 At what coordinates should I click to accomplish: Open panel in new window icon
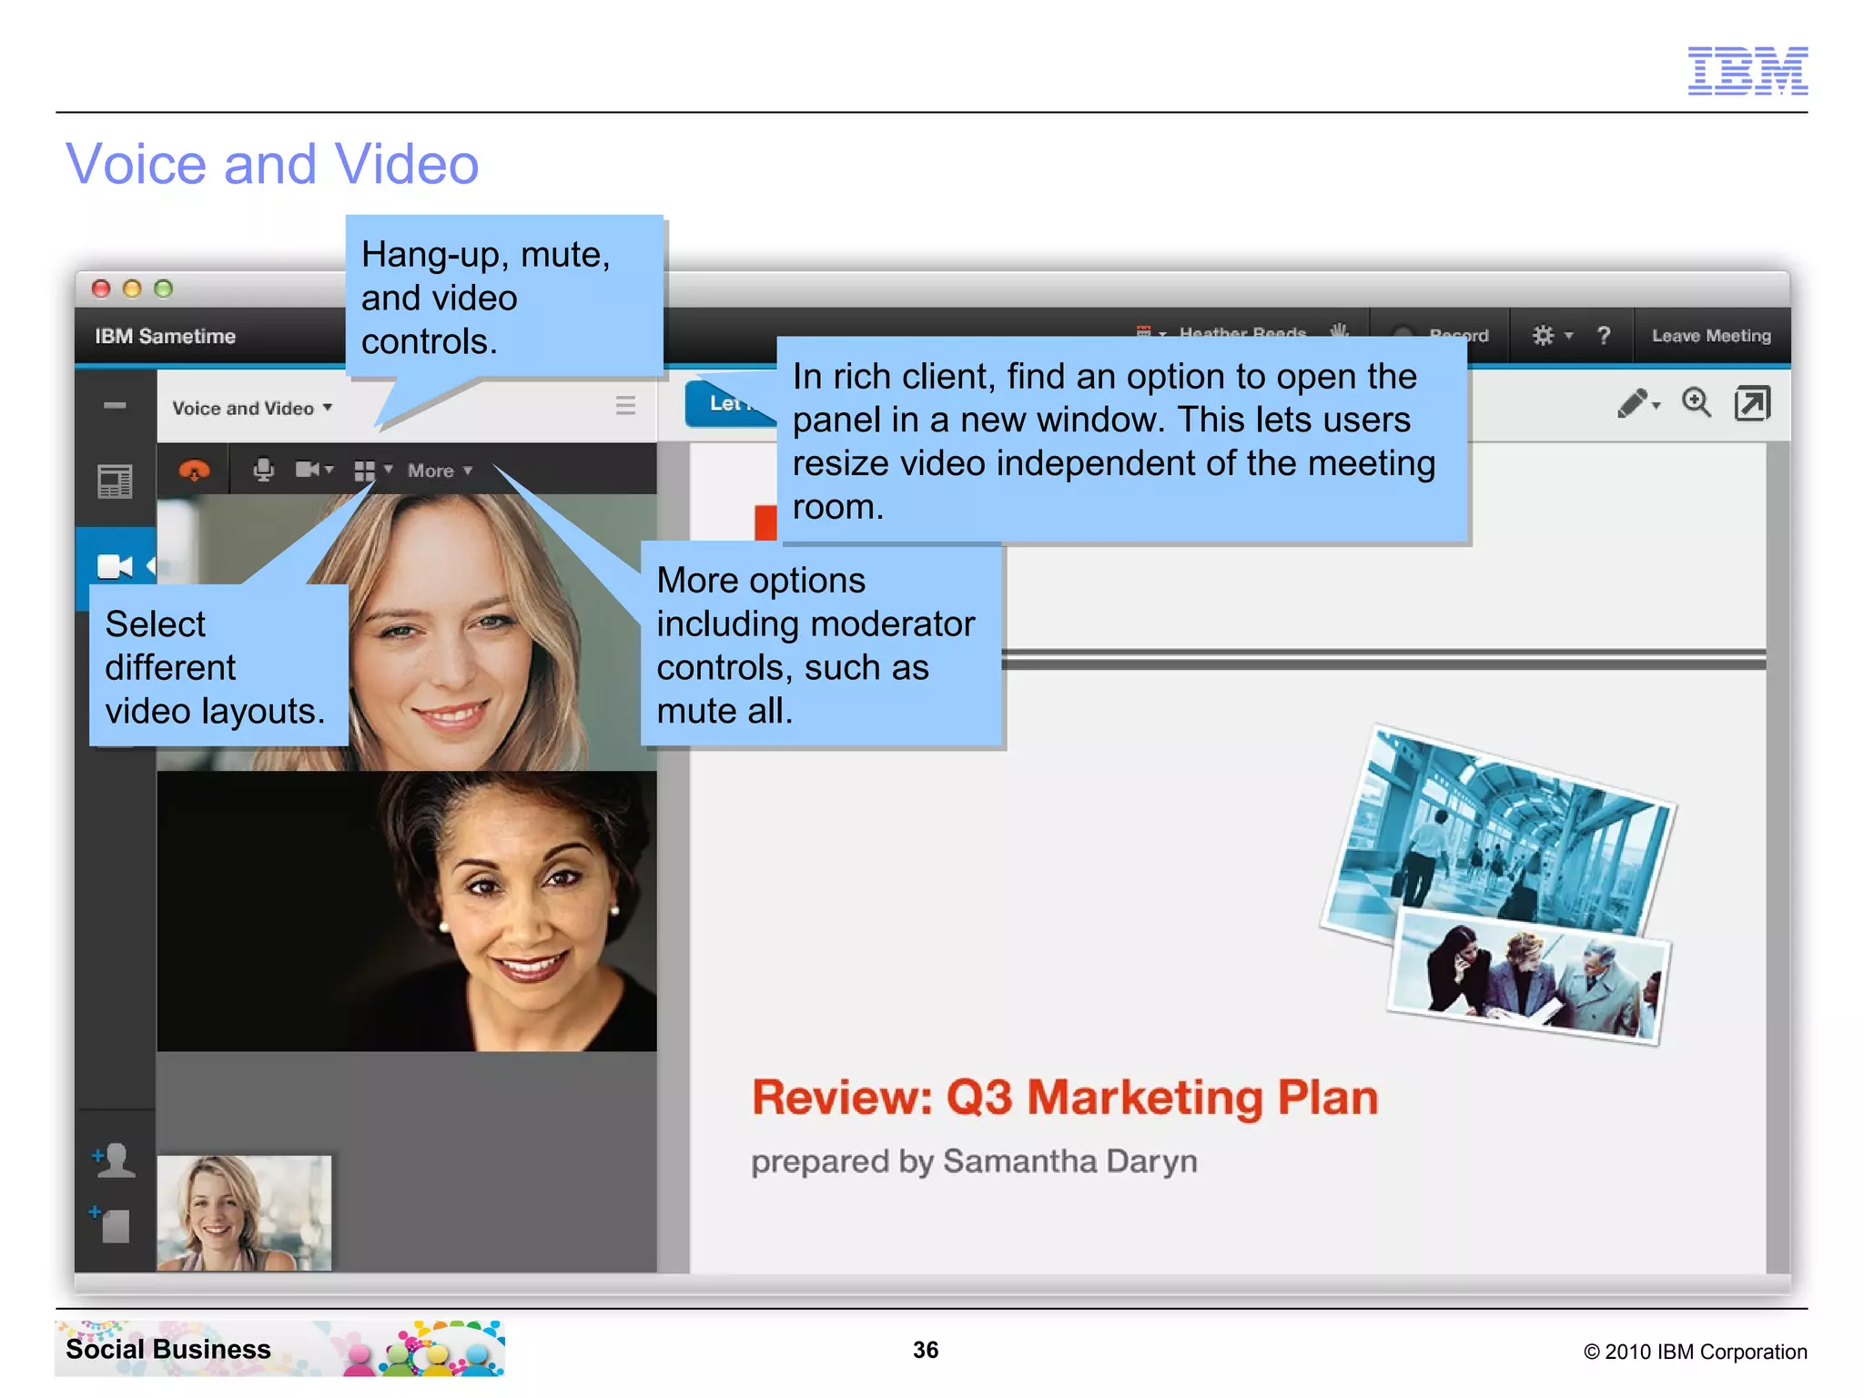coord(1752,403)
